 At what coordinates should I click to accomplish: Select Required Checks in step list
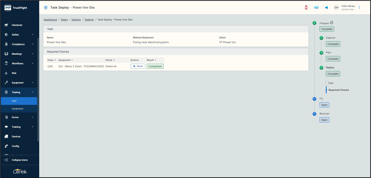(338, 90)
